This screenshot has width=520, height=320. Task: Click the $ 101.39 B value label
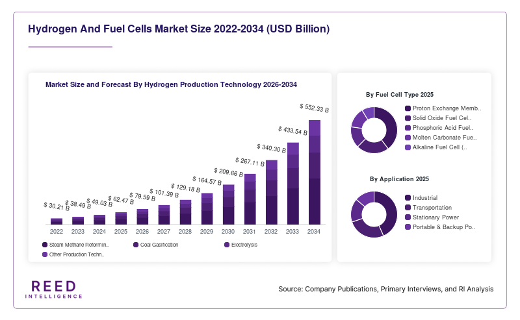(x=164, y=193)
